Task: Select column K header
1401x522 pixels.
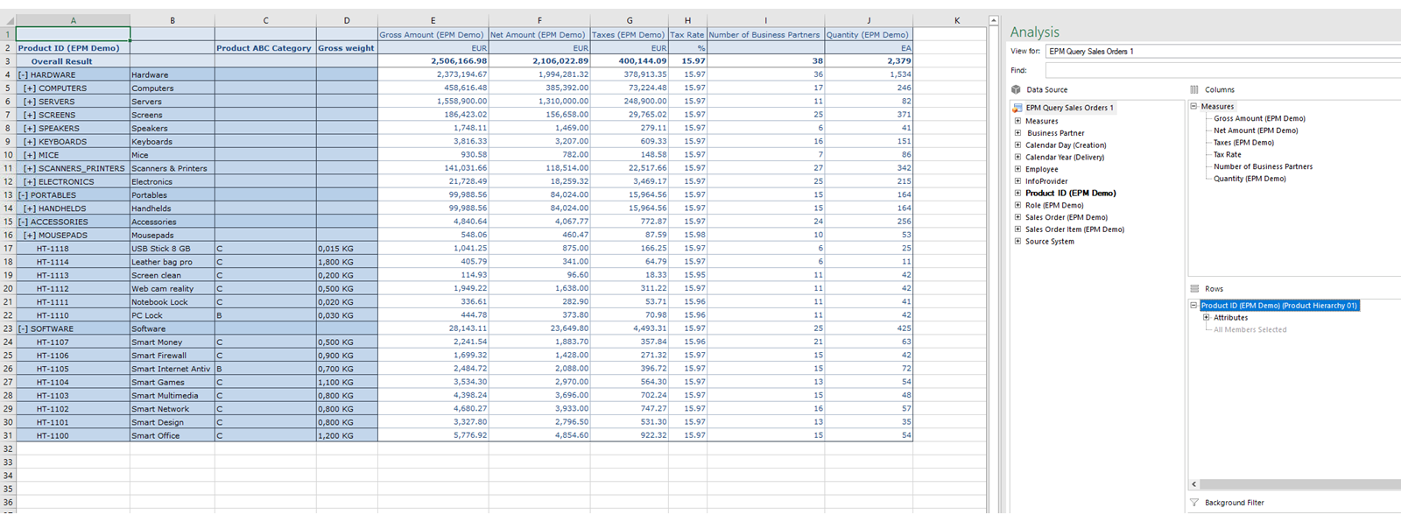Action: point(956,20)
